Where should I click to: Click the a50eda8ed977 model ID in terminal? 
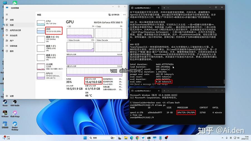pyautogui.click(x=155, y=113)
